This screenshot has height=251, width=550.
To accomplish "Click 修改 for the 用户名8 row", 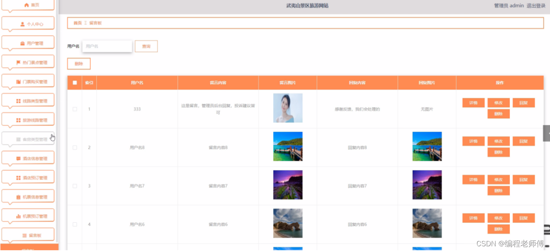I will (x=498, y=141).
